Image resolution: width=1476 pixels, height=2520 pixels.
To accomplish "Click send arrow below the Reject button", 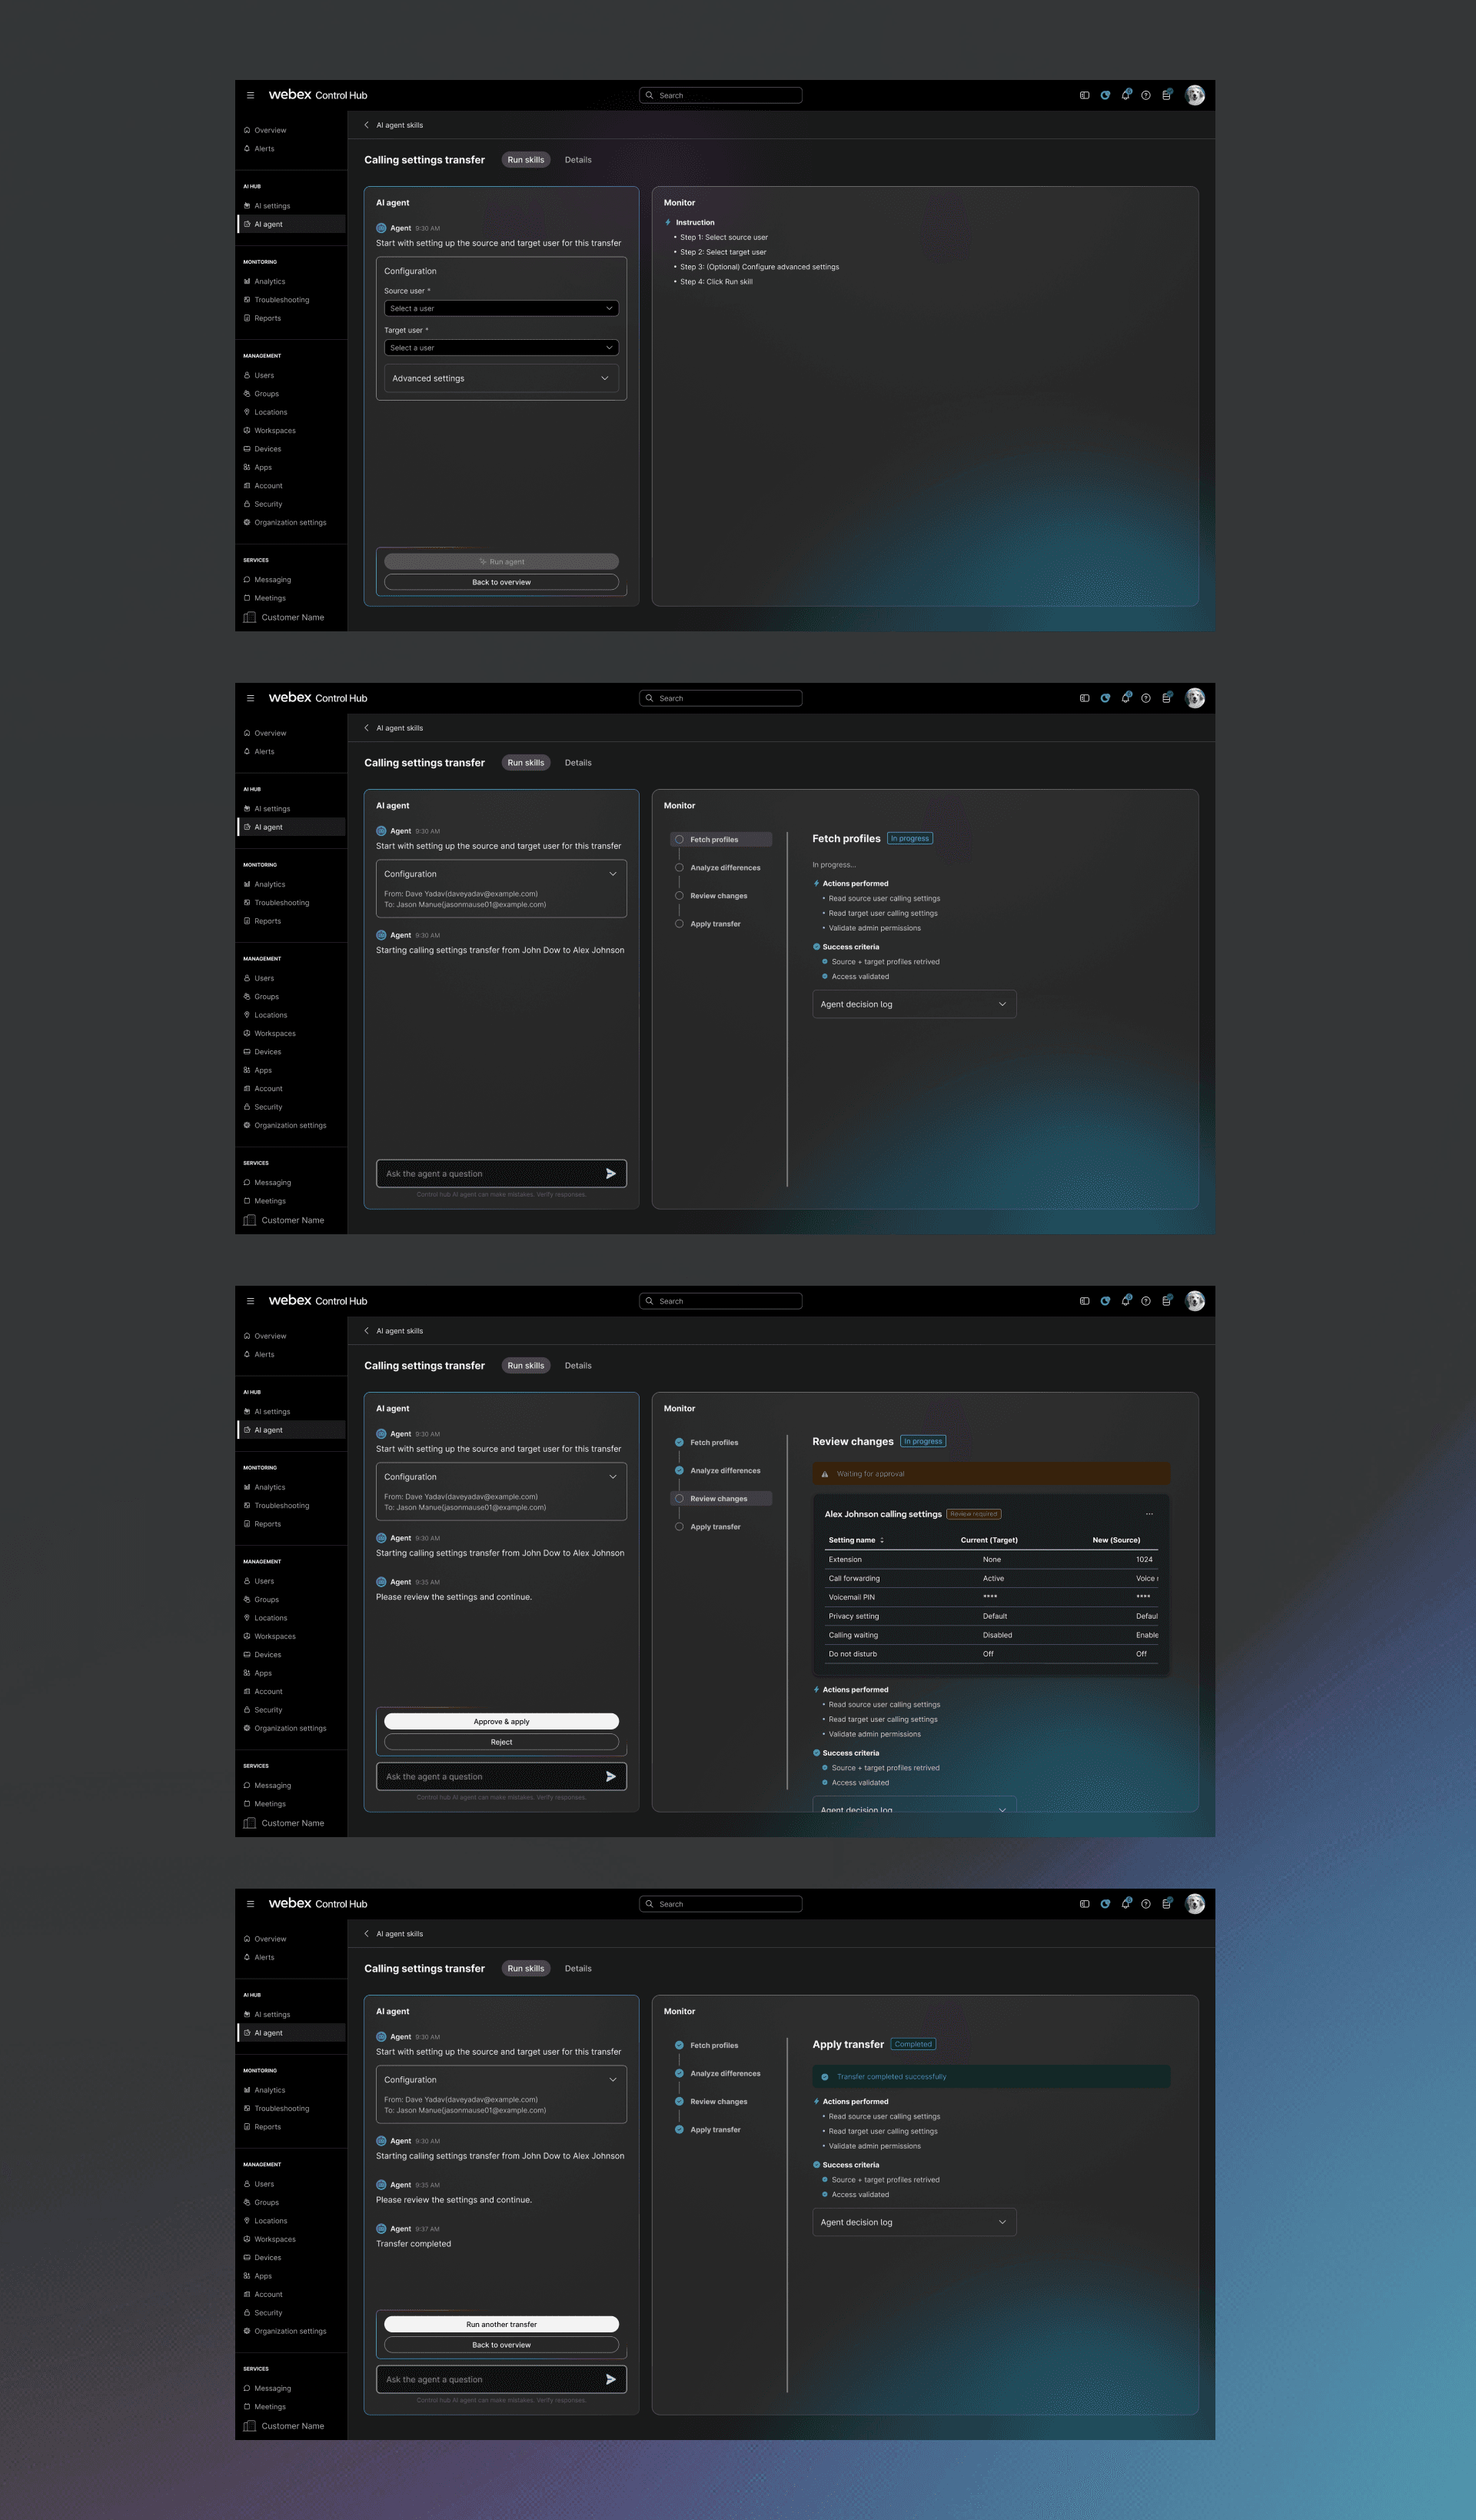I will 610,1776.
